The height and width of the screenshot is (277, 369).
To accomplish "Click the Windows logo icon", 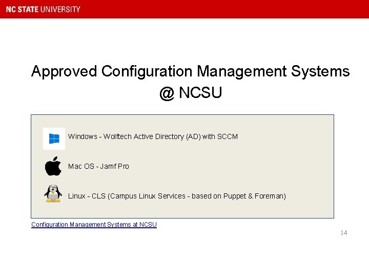I will [54, 138].
